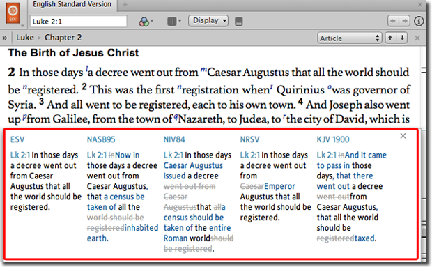Viewport: 432px width, 267px height.
Task: Go back with the left arrow button
Action: point(393,21)
